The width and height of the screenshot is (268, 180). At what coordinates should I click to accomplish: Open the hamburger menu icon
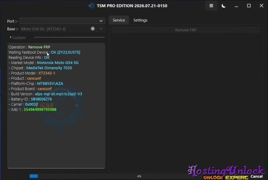click(211, 6)
